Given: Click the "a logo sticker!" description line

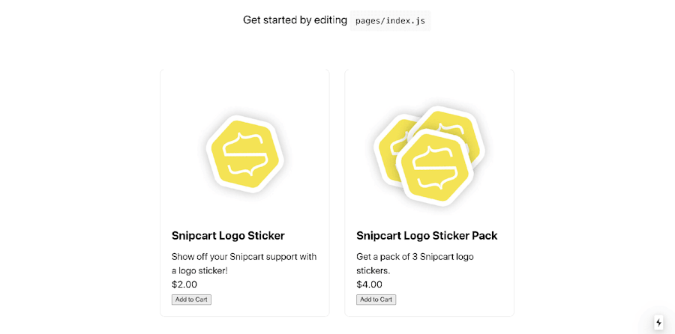Looking at the screenshot, I should (199, 270).
